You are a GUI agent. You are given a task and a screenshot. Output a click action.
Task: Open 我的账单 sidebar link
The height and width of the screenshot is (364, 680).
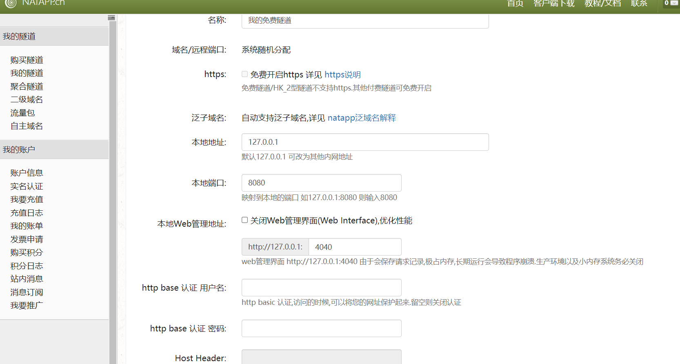(27, 226)
